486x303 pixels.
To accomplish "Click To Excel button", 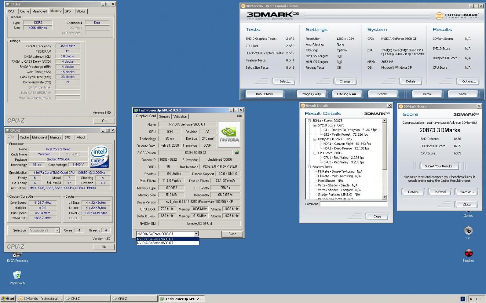I will [x=440, y=192].
